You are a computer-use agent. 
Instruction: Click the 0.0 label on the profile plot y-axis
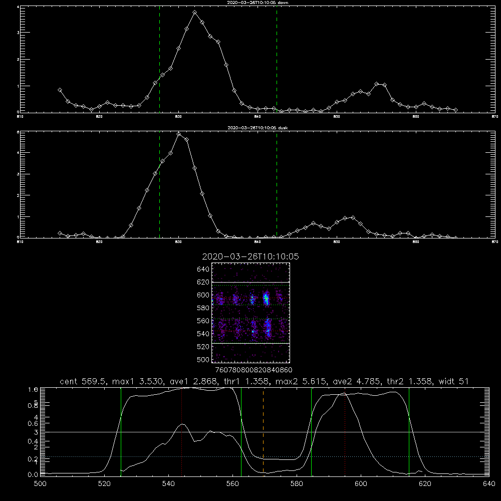[33, 474]
